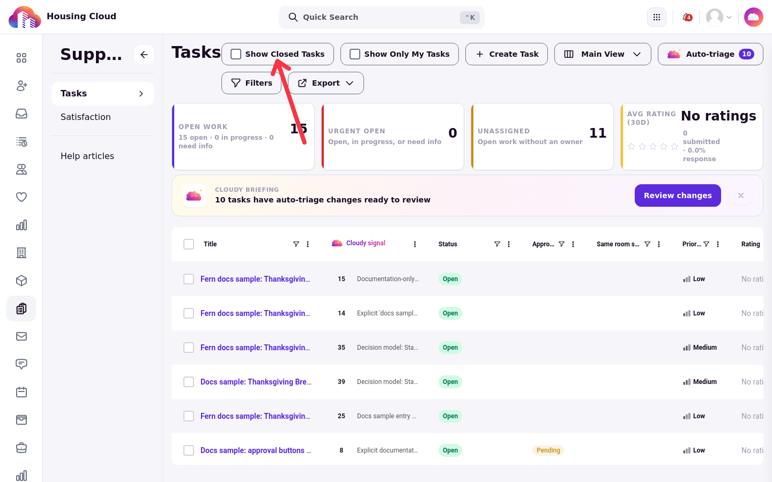Image resolution: width=772 pixels, height=482 pixels.
Task: Open the calendar icon in the sidebar
Action: coord(21,392)
